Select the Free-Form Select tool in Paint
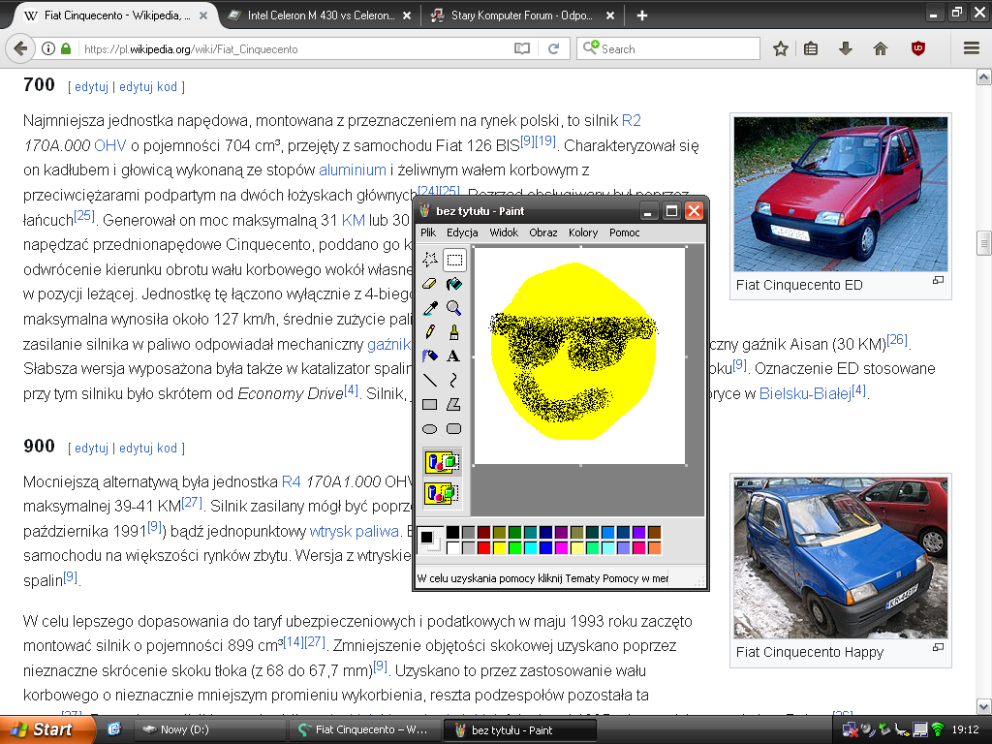This screenshot has width=992, height=744. [x=429, y=260]
